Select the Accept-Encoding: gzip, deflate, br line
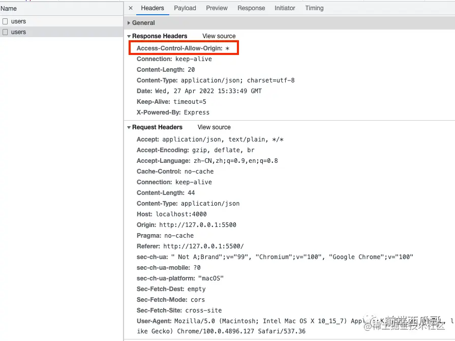The image size is (455, 341). [x=195, y=150]
